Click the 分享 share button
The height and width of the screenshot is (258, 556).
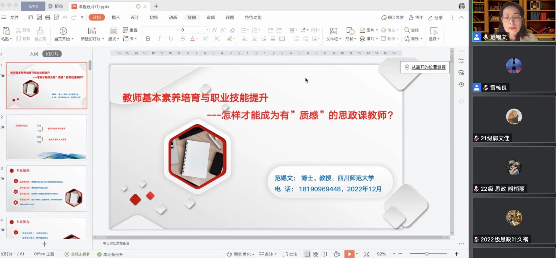tap(435, 18)
